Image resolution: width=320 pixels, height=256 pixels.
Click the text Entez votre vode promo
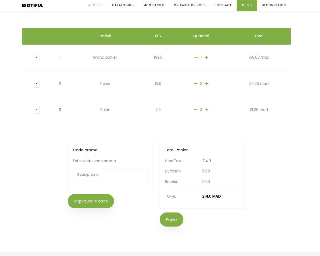(94, 161)
